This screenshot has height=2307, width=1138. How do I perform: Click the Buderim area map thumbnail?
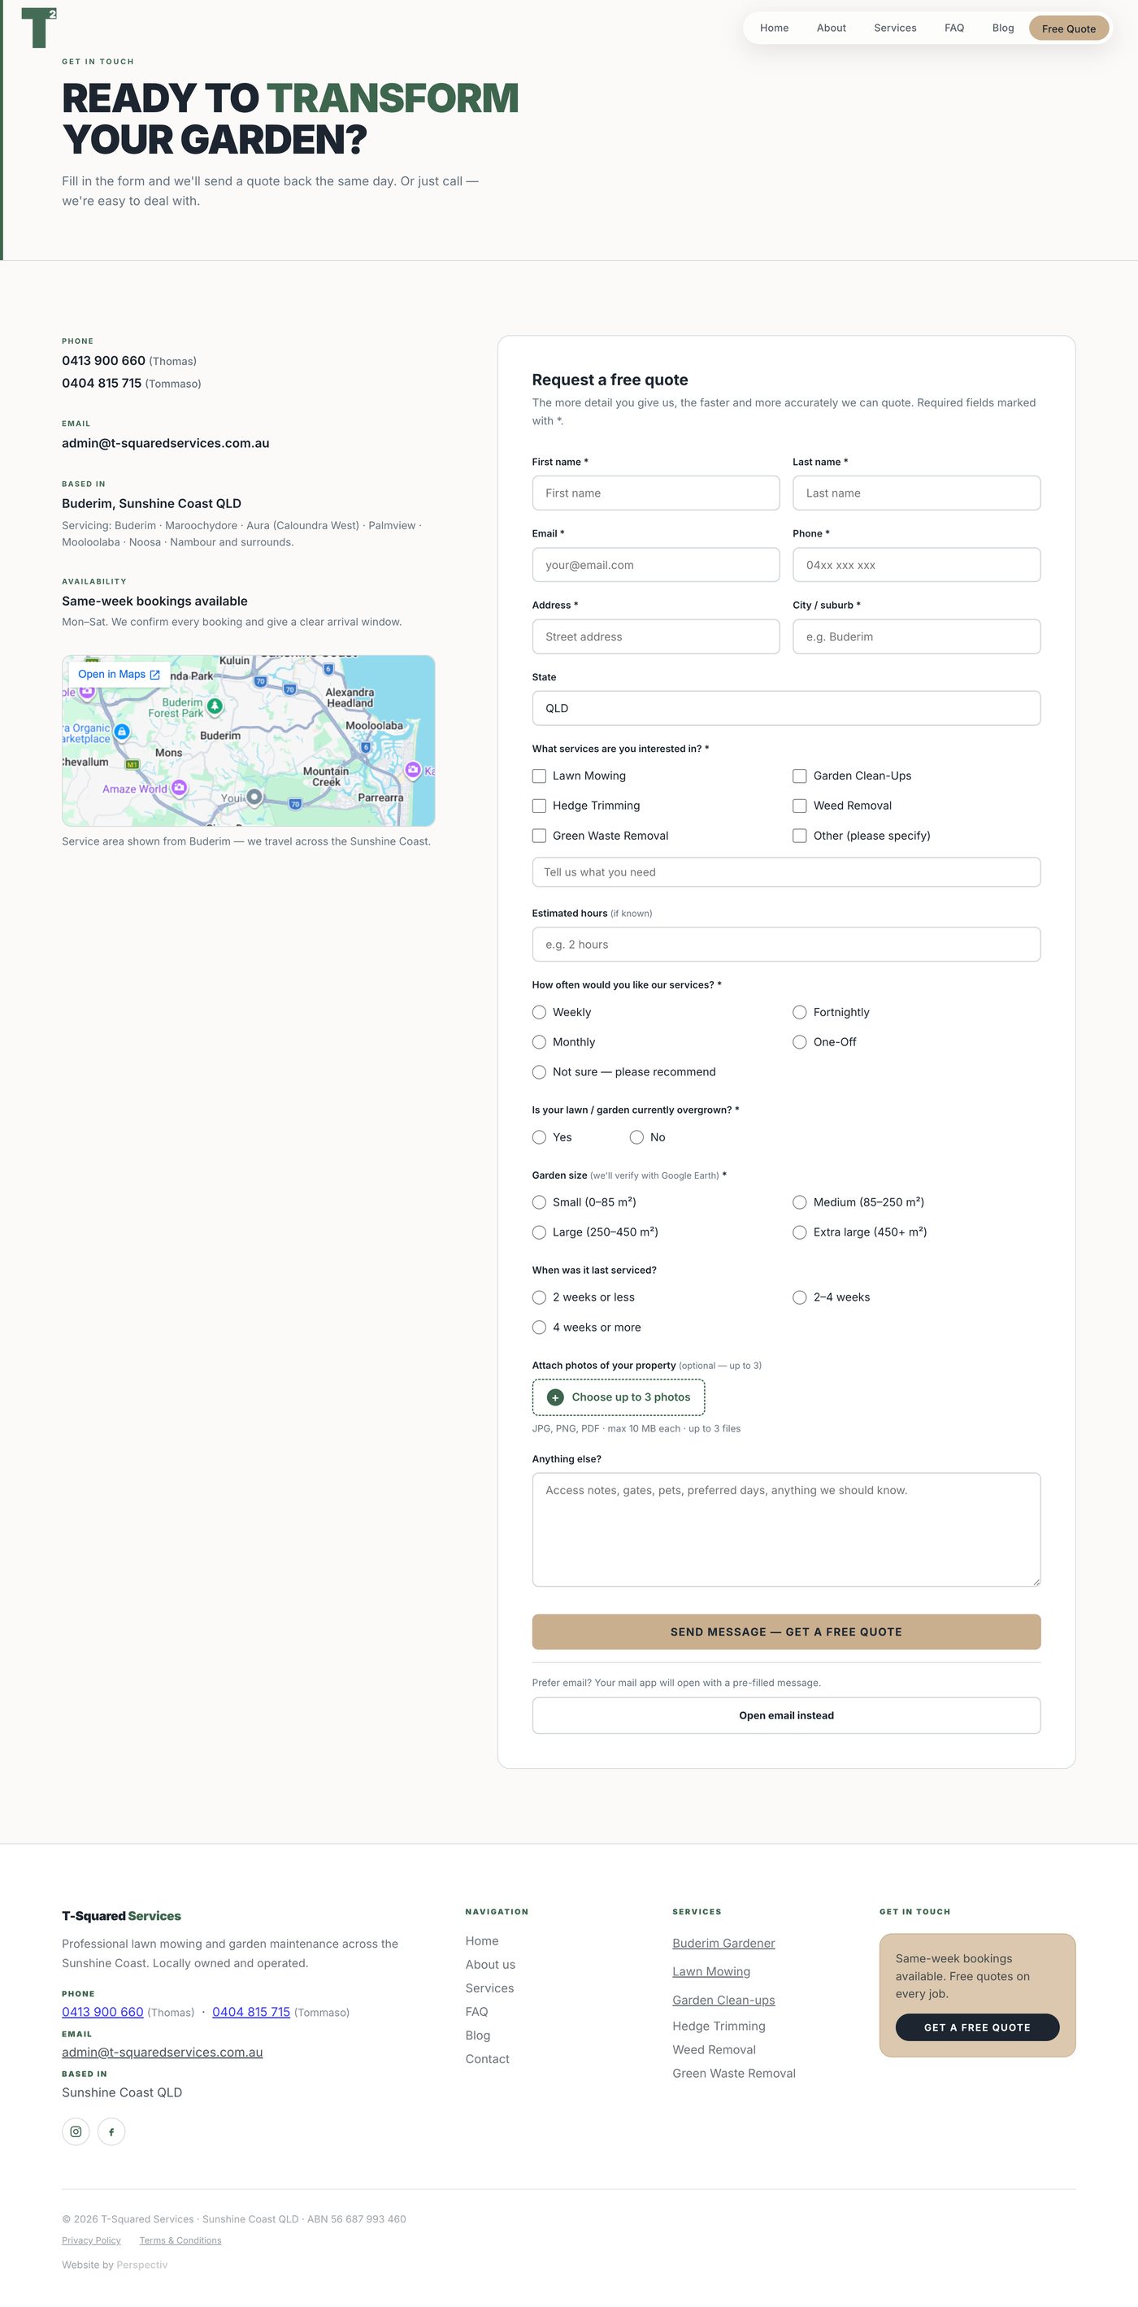click(248, 741)
